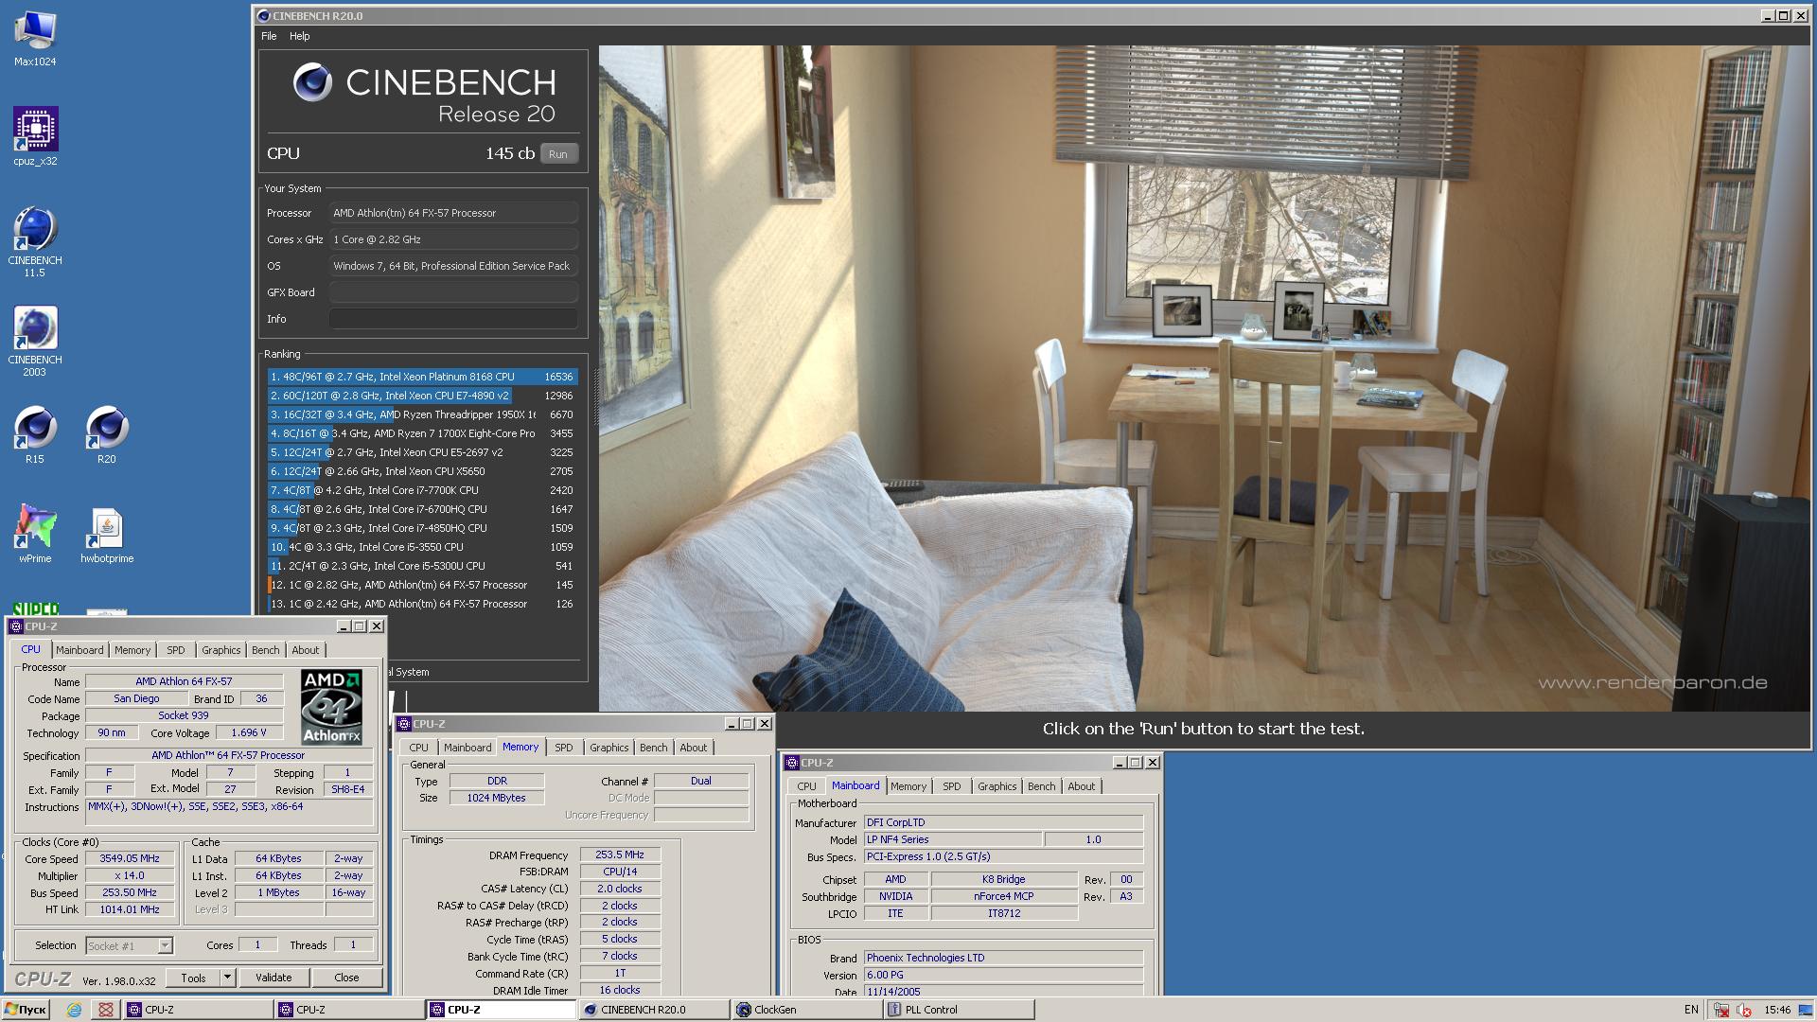Click the Tools button in CPU-Z

193,978
